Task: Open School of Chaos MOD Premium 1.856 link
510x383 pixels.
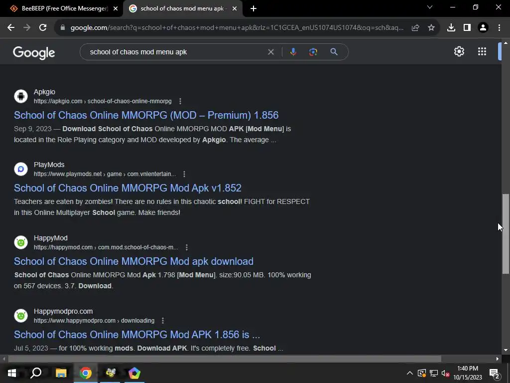Action: 146,115
